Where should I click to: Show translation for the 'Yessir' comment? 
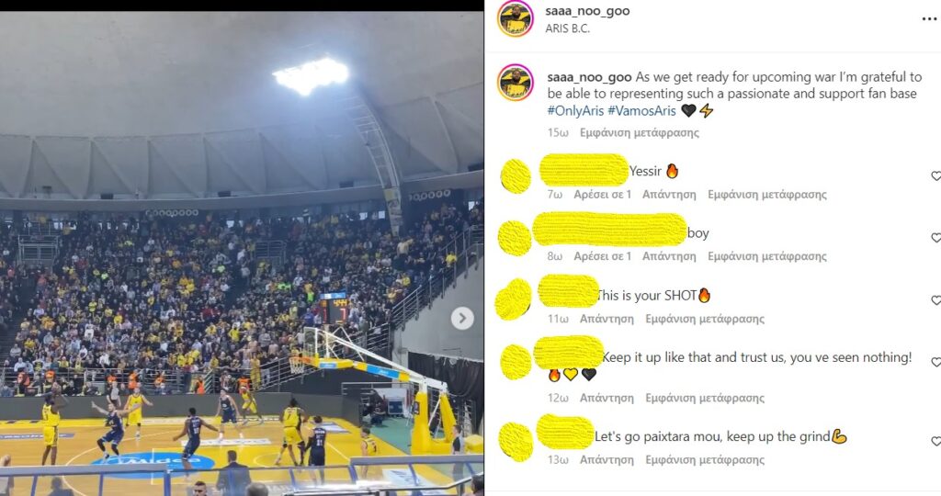(767, 195)
